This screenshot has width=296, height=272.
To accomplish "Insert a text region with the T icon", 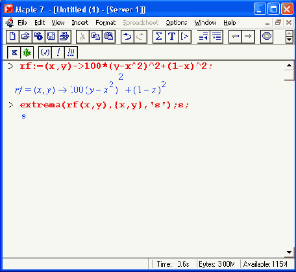I will 172,36.
